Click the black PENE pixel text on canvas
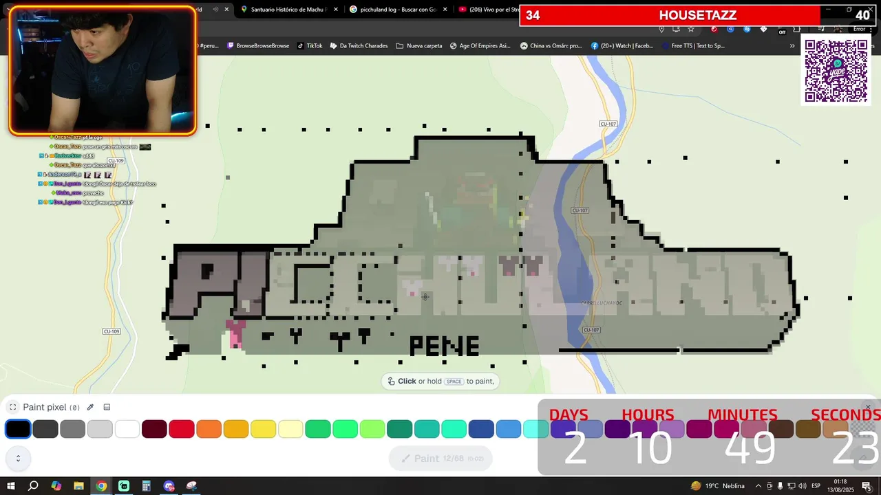881x495 pixels. (x=445, y=346)
